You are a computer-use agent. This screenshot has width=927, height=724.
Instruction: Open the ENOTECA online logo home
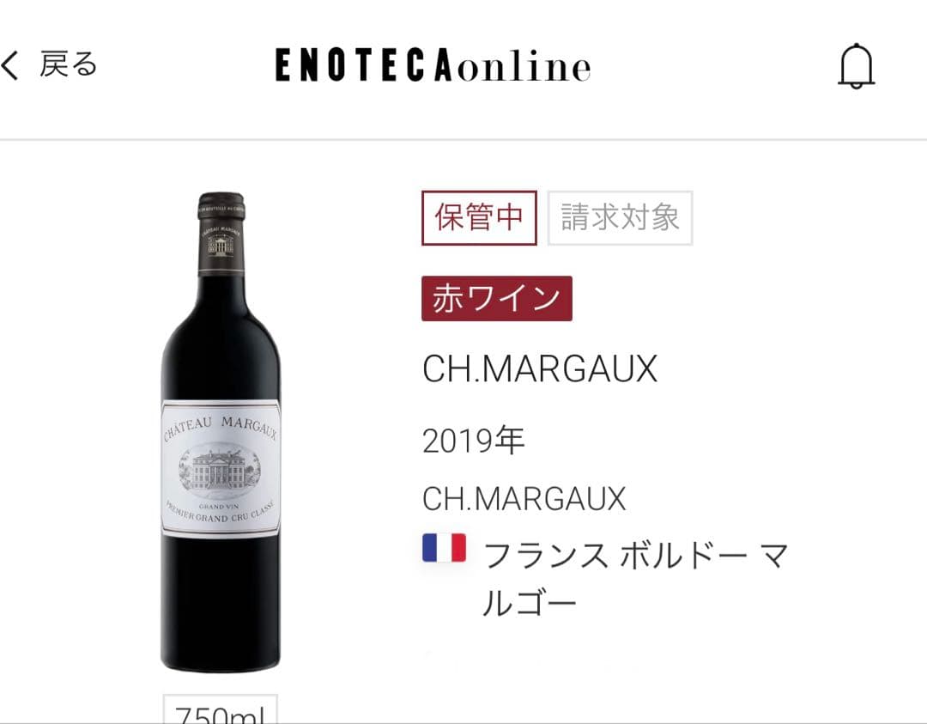tap(433, 65)
